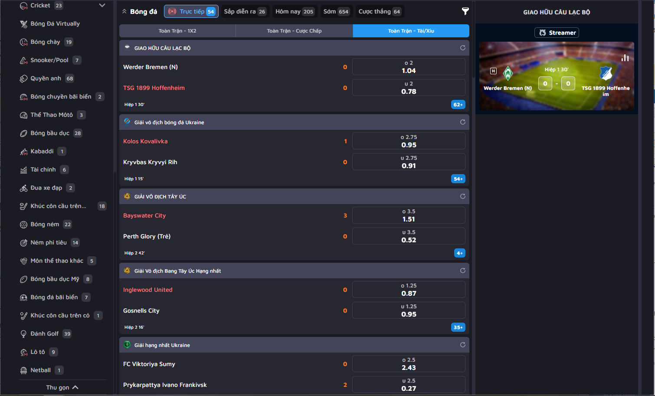Refresh the Giao Hữu Câu Lạc Bộ league

pos(462,48)
